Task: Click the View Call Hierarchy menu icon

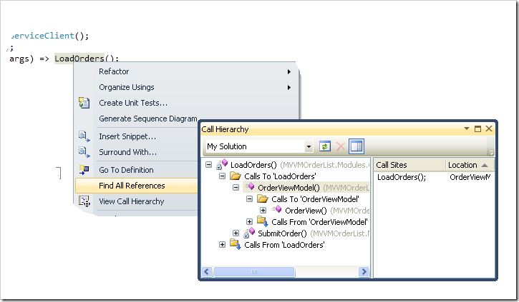Action: [84, 201]
